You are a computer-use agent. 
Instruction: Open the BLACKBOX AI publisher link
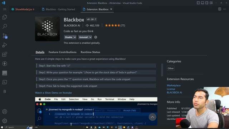[x=72, y=25]
